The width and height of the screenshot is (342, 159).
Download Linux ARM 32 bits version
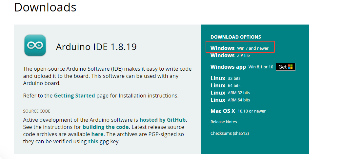[x=230, y=93]
